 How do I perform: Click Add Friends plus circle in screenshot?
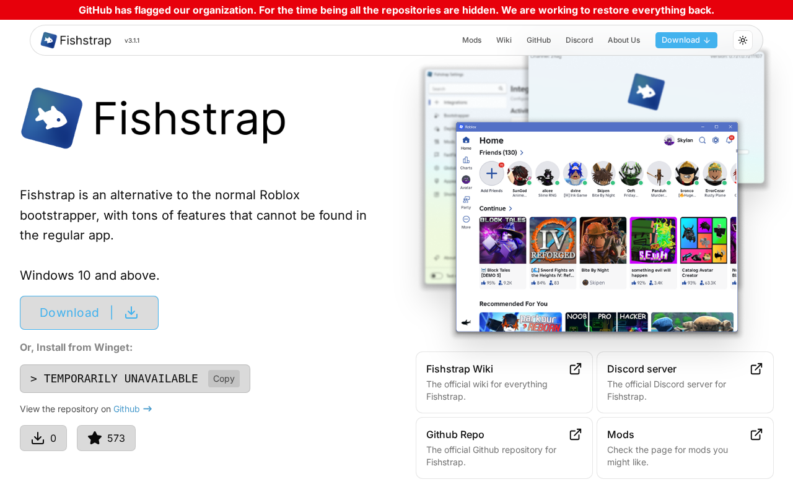pyautogui.click(x=492, y=173)
